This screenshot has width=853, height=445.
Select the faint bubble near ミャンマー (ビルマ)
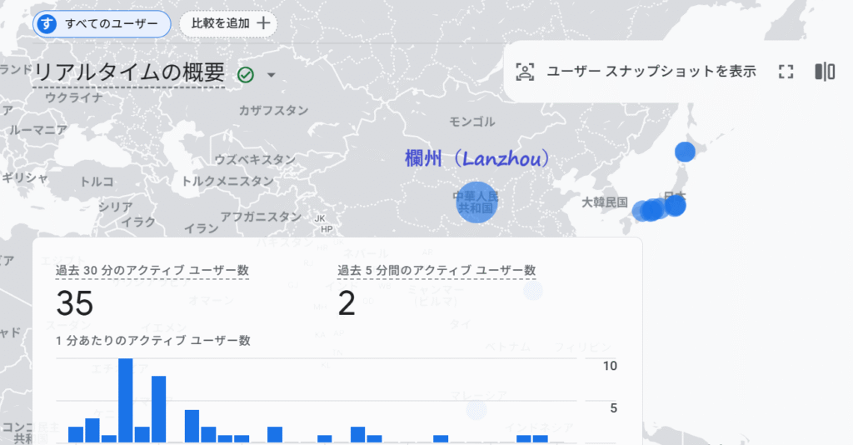[x=532, y=290]
